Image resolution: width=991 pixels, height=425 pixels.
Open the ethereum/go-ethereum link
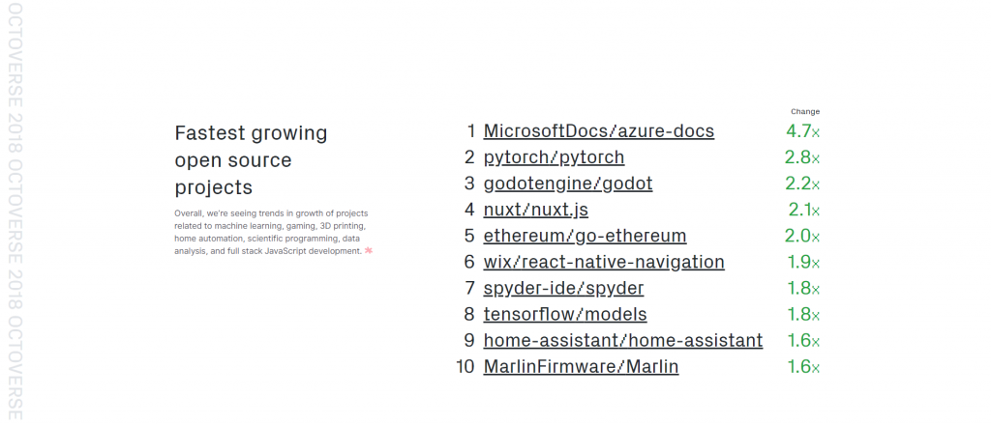(x=585, y=236)
